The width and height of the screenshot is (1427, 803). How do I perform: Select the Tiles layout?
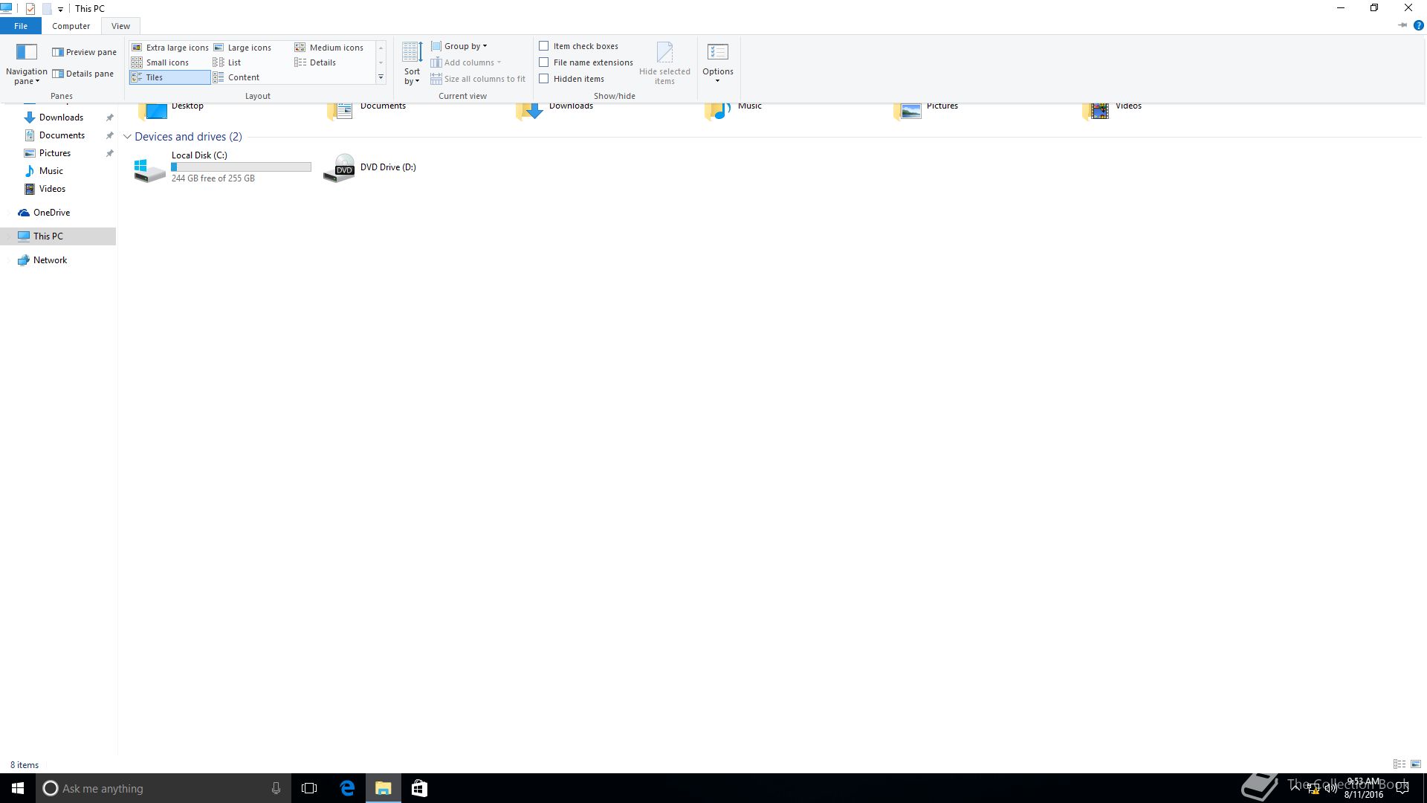(x=170, y=77)
